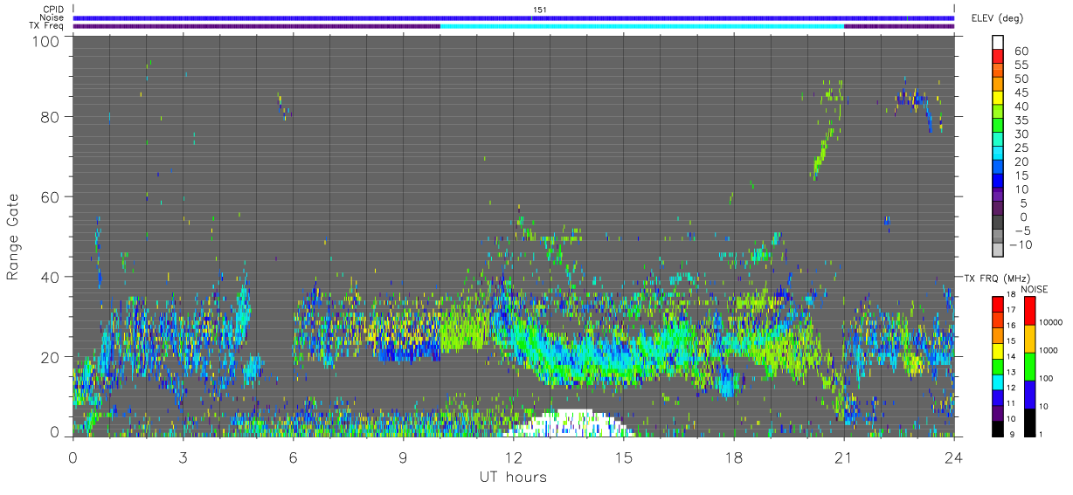Pick the blue ELEV swatch between 15 and 20
1073x495 pixels.
pyautogui.click(x=998, y=167)
